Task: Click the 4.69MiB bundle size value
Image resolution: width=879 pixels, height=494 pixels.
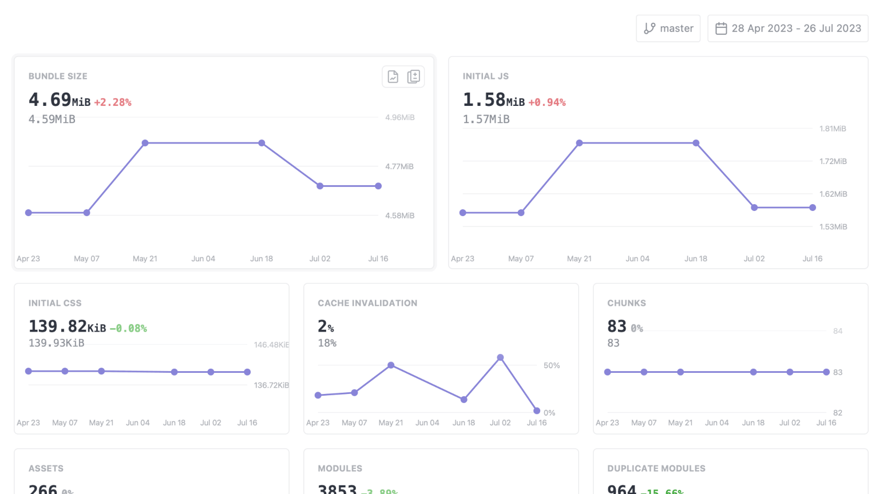Action: [60, 100]
